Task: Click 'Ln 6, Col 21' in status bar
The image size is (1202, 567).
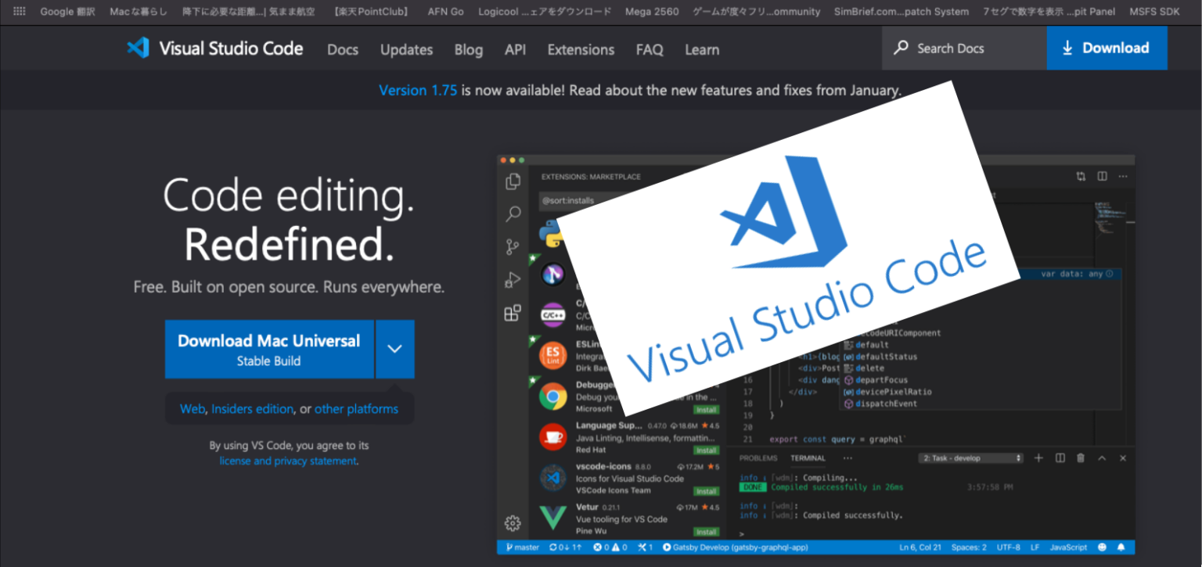Action: click(x=920, y=547)
